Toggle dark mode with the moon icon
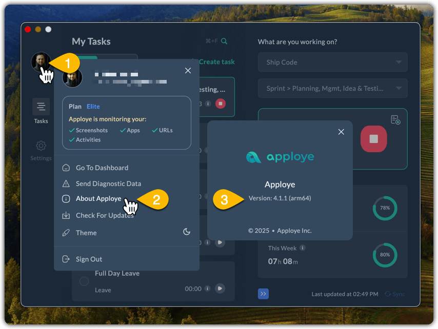Viewport: 438px width, 329px height. point(187,232)
